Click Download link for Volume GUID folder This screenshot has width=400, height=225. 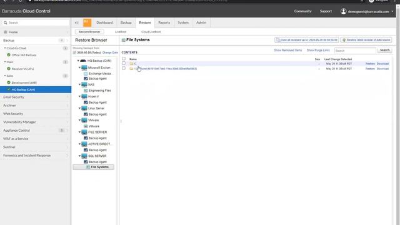(x=382, y=69)
